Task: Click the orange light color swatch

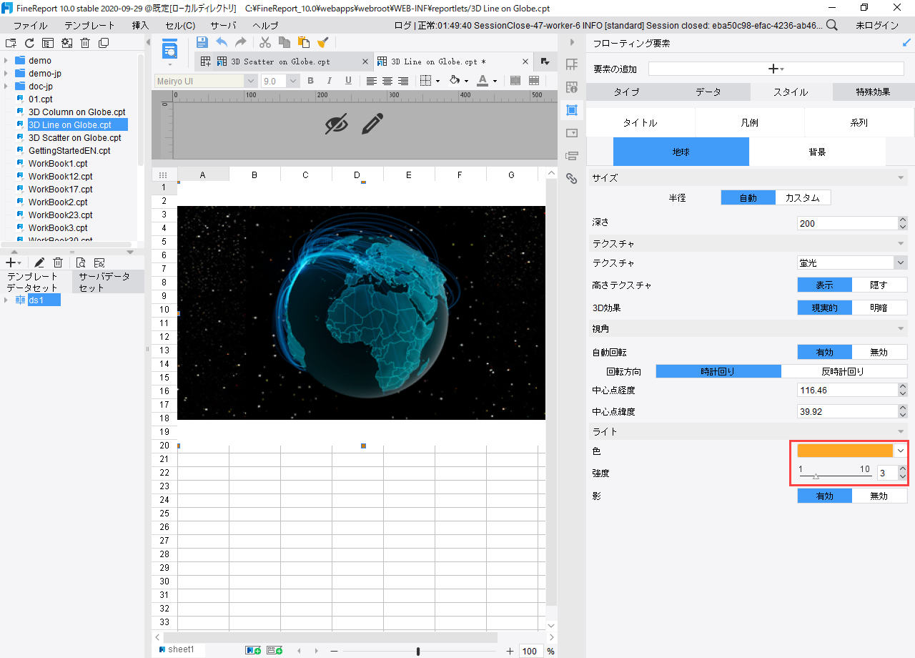Action: click(845, 451)
